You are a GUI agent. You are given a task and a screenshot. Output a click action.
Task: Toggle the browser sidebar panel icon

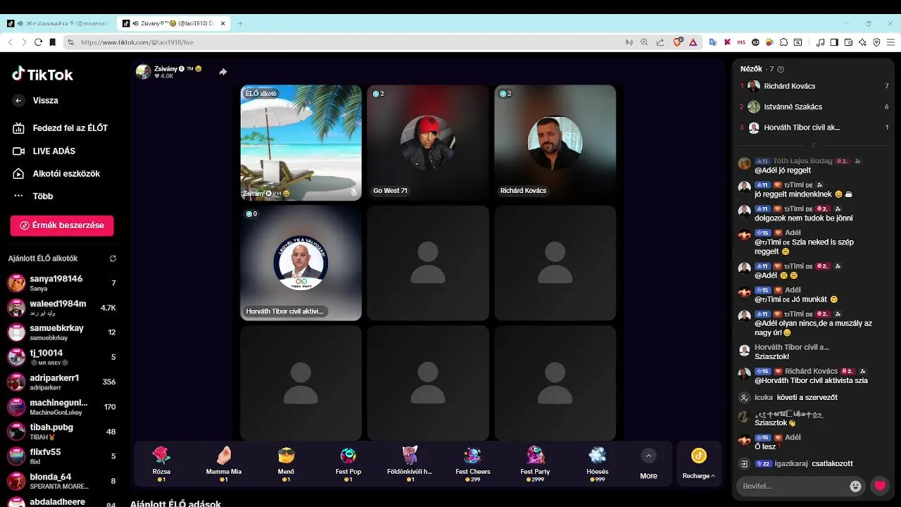pyautogui.click(x=834, y=42)
